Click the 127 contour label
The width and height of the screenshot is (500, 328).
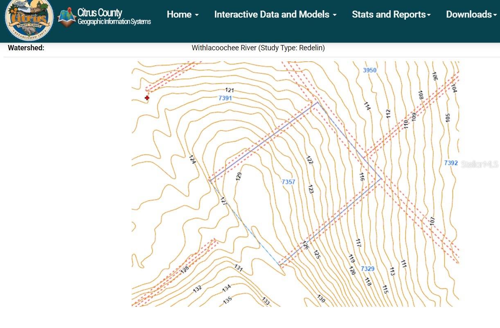223,201
